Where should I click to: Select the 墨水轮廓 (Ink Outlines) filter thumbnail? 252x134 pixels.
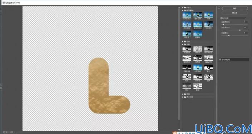[198, 15]
